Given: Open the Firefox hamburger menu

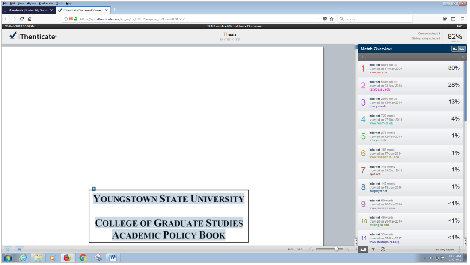Looking at the screenshot, I should click(x=462, y=19).
